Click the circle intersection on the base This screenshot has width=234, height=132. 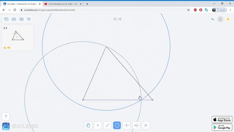[141, 100]
